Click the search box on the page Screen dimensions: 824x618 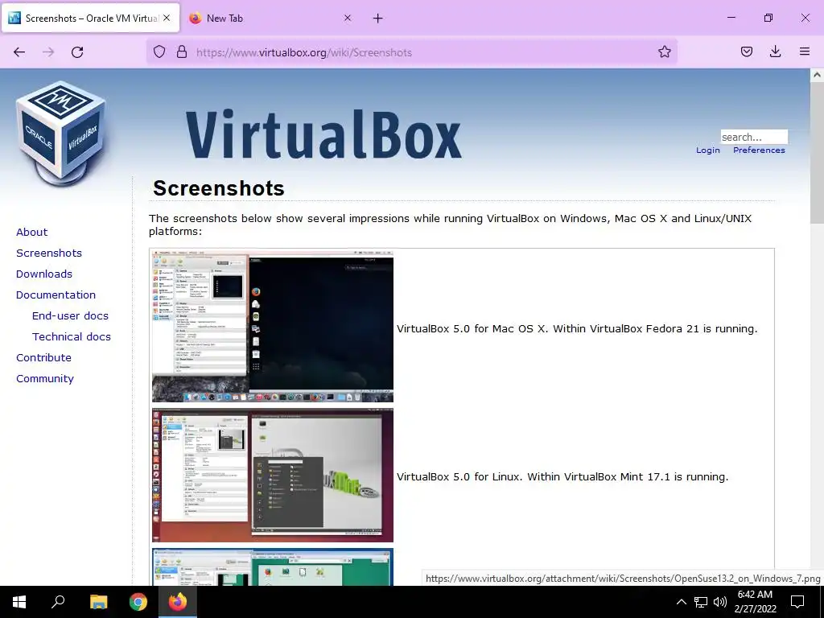pyautogui.click(x=754, y=137)
